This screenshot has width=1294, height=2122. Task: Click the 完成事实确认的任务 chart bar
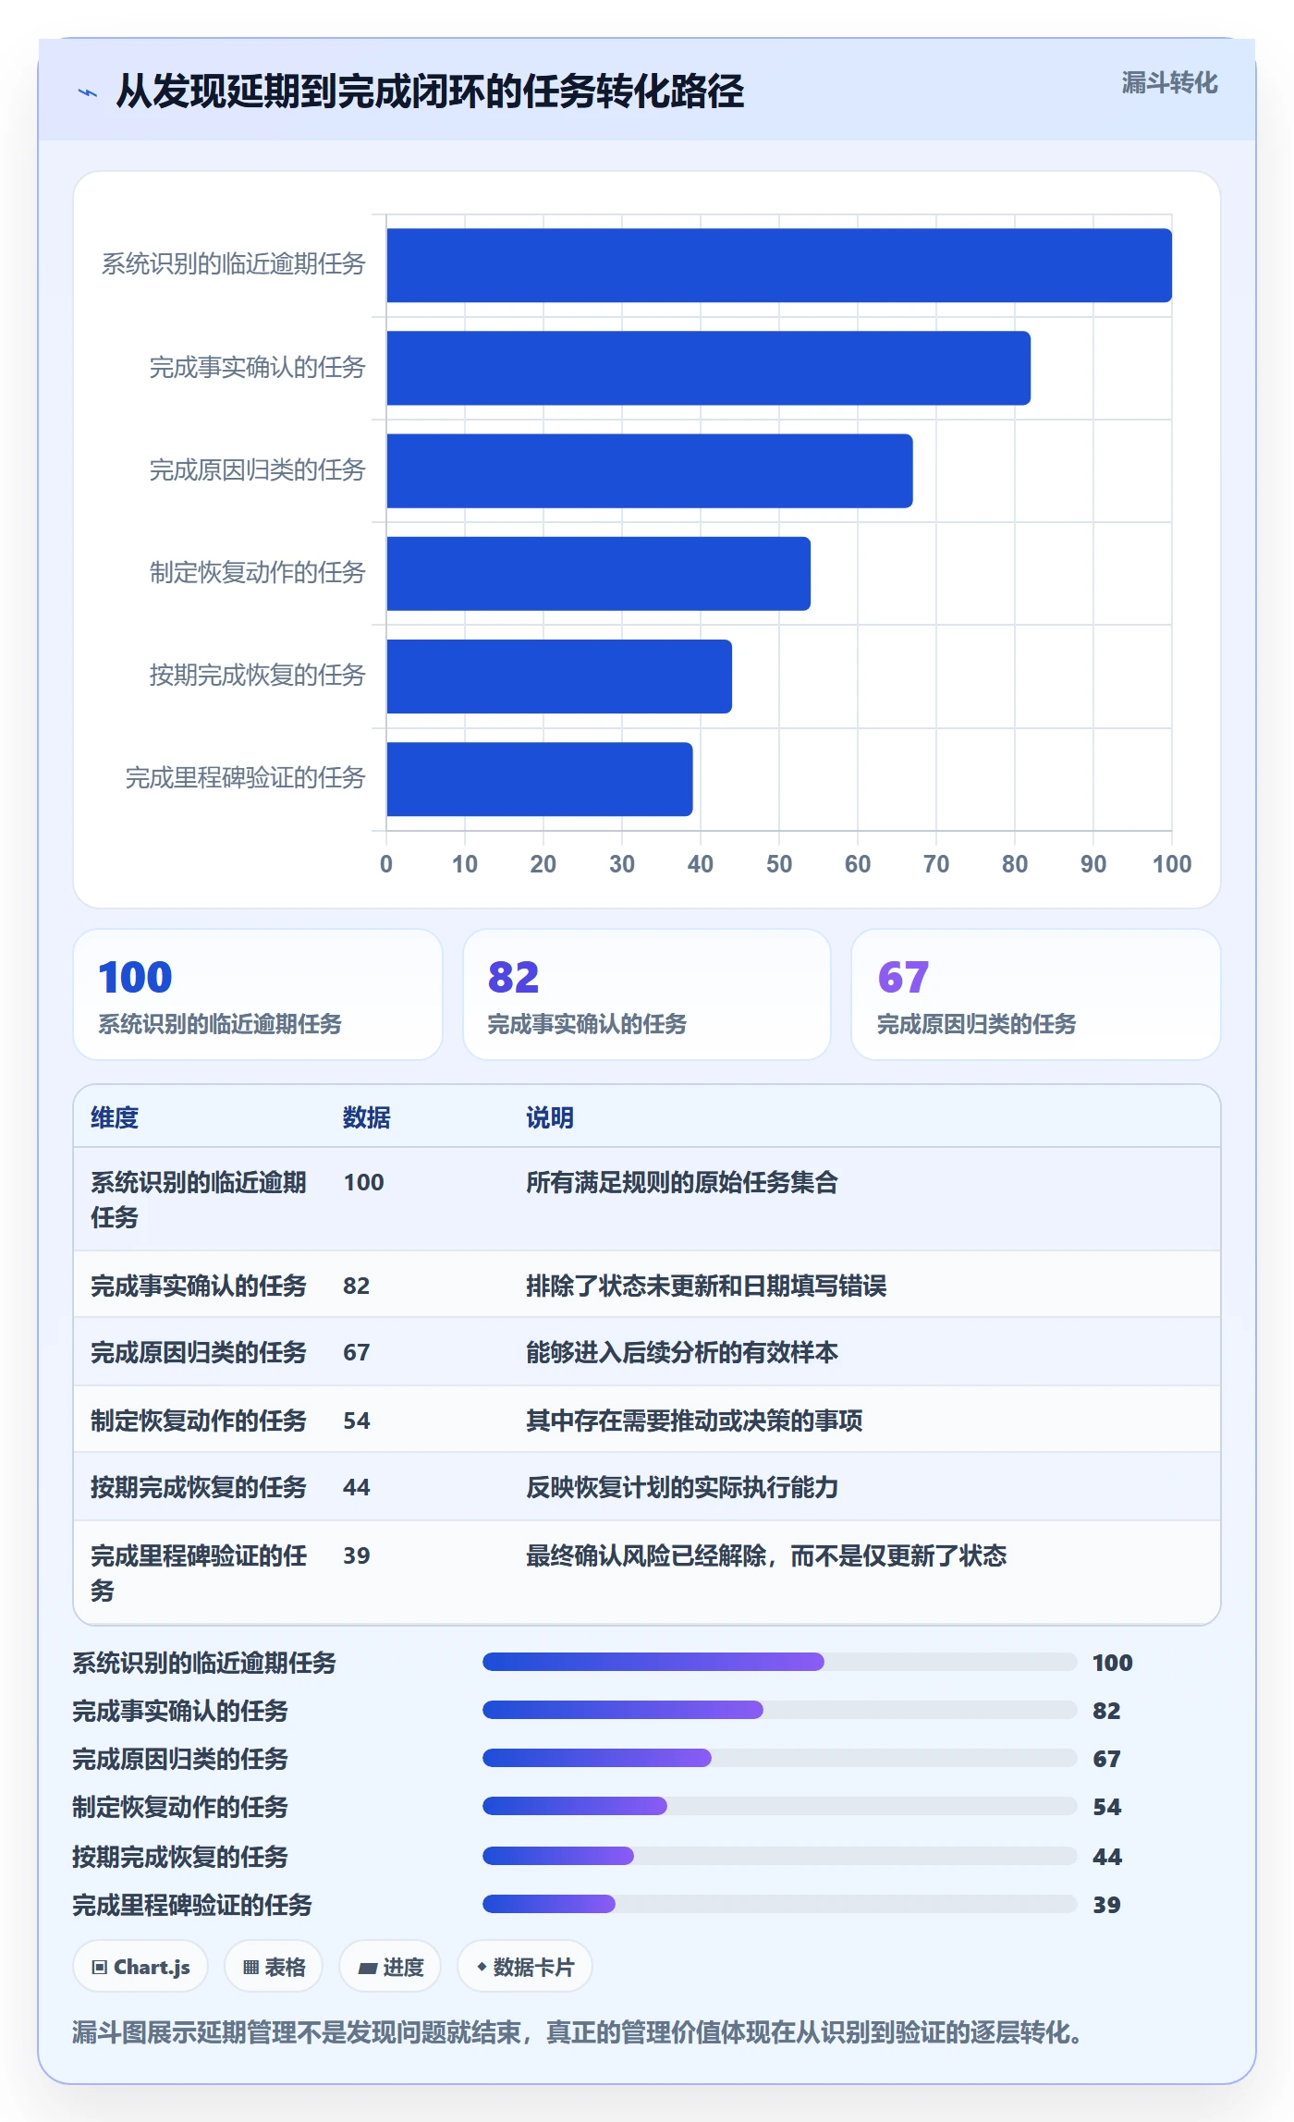pyautogui.click(x=708, y=368)
